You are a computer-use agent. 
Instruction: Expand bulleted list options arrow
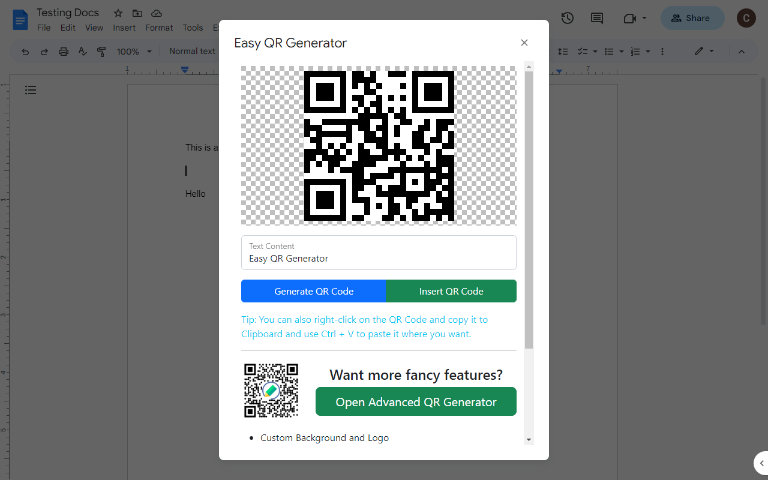pos(622,52)
